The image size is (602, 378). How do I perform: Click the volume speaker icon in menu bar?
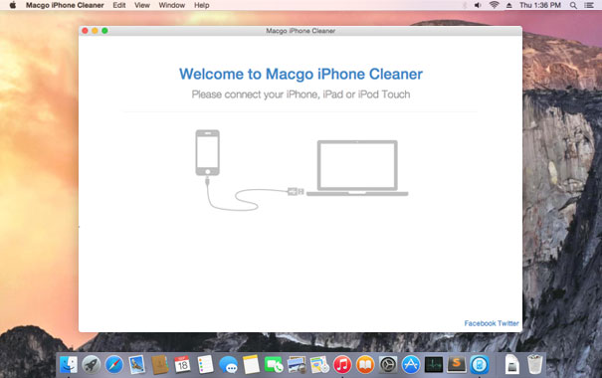[478, 5]
